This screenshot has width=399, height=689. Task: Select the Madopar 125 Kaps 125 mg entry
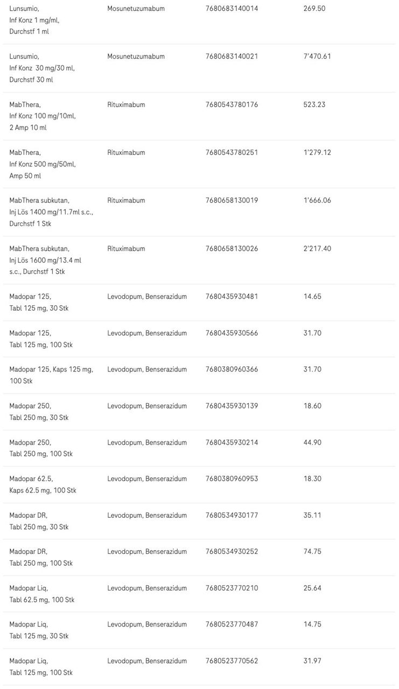pyautogui.click(x=51, y=375)
